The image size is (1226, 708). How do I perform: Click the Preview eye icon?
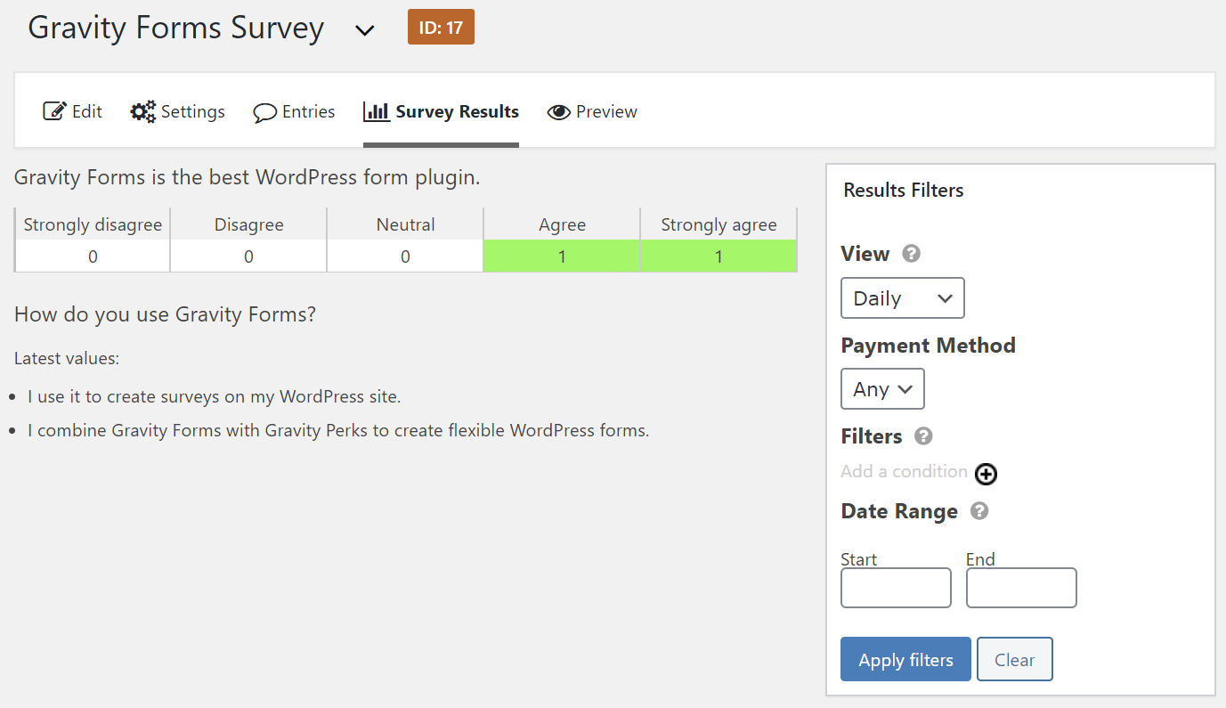[559, 110]
